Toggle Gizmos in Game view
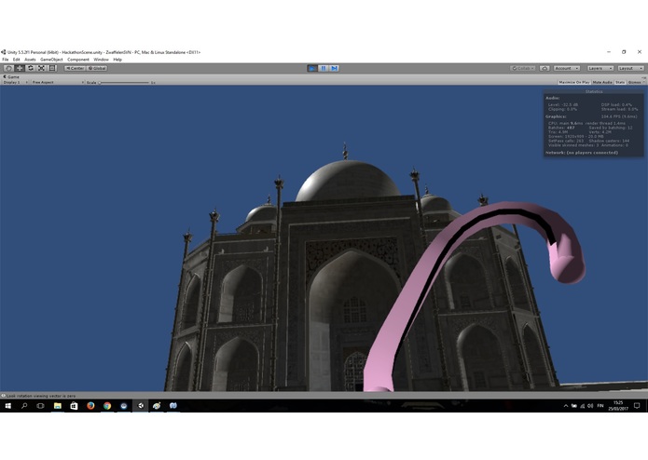 (x=635, y=82)
